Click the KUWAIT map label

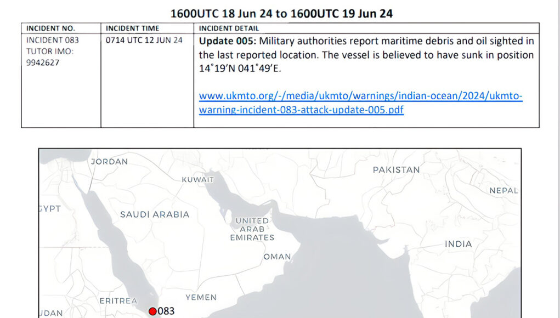pyautogui.click(x=198, y=179)
